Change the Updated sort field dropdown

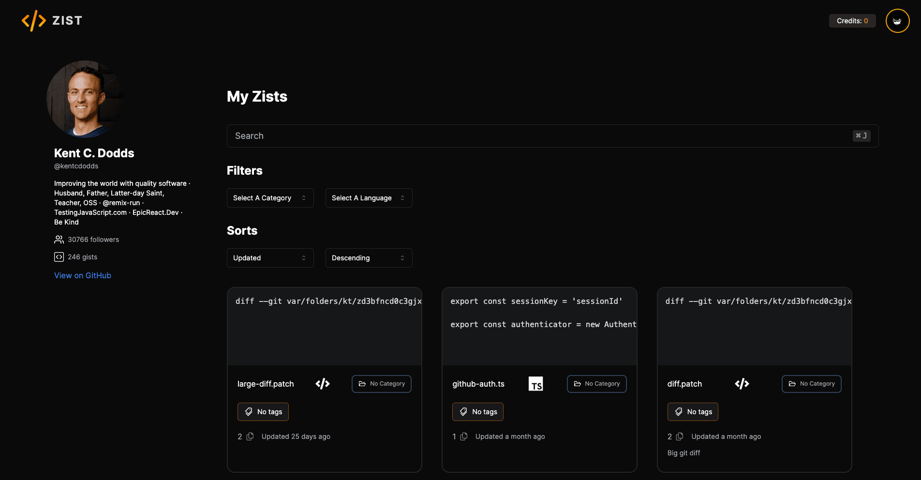(270, 258)
